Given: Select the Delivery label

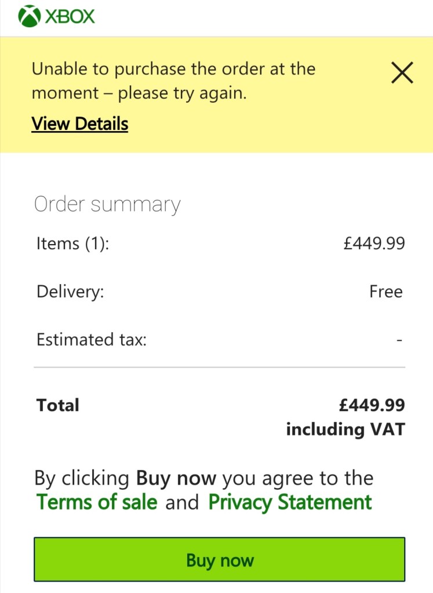Looking at the screenshot, I should tap(70, 291).
